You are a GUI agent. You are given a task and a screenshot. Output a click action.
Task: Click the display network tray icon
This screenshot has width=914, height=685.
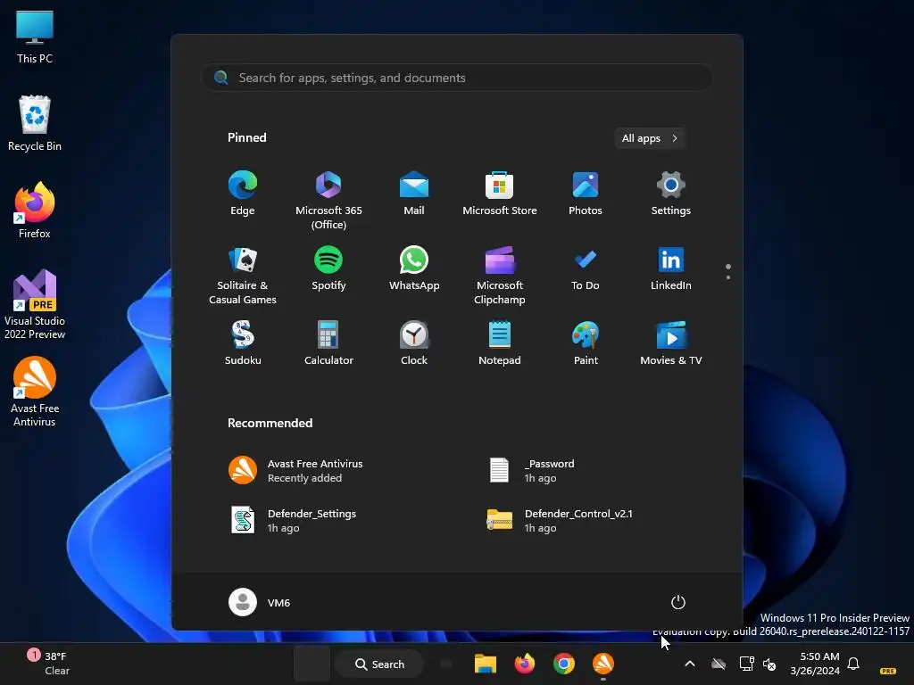(746, 664)
